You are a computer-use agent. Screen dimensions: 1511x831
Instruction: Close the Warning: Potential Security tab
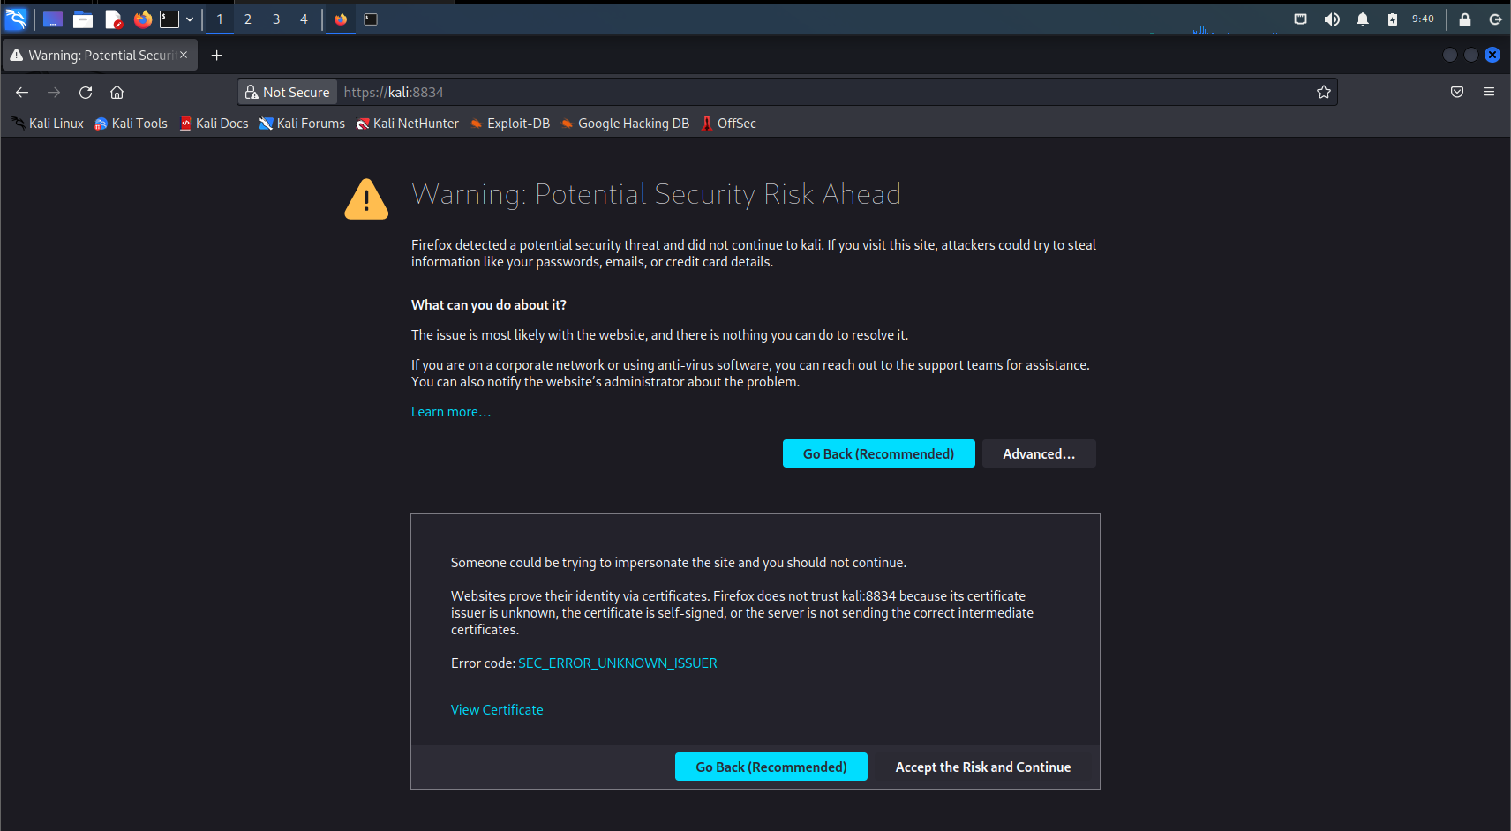coord(184,55)
